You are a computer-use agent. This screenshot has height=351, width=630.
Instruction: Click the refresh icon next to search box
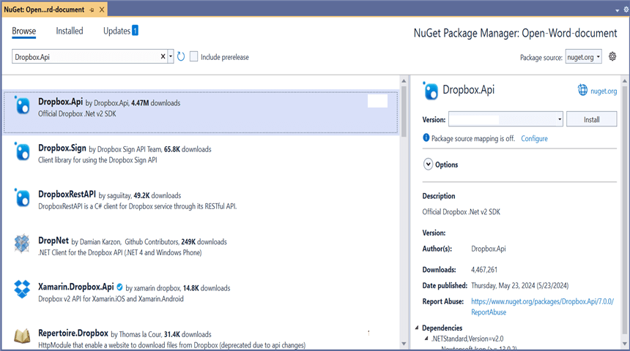(181, 56)
